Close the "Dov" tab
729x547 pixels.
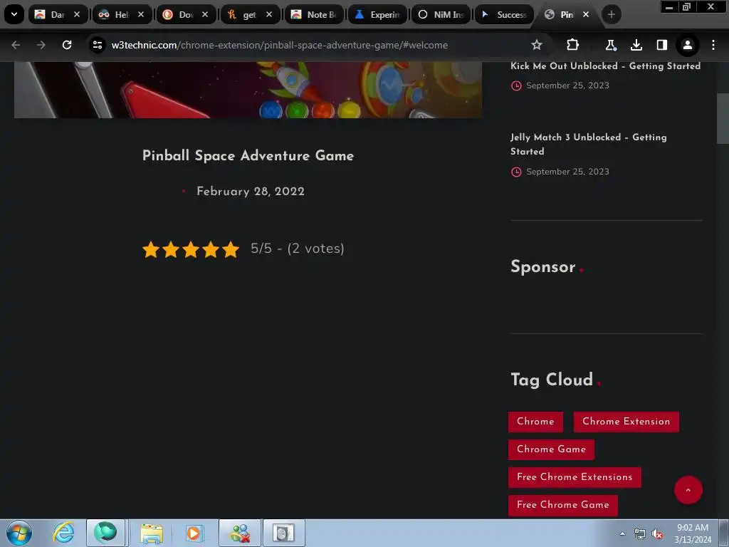point(205,14)
